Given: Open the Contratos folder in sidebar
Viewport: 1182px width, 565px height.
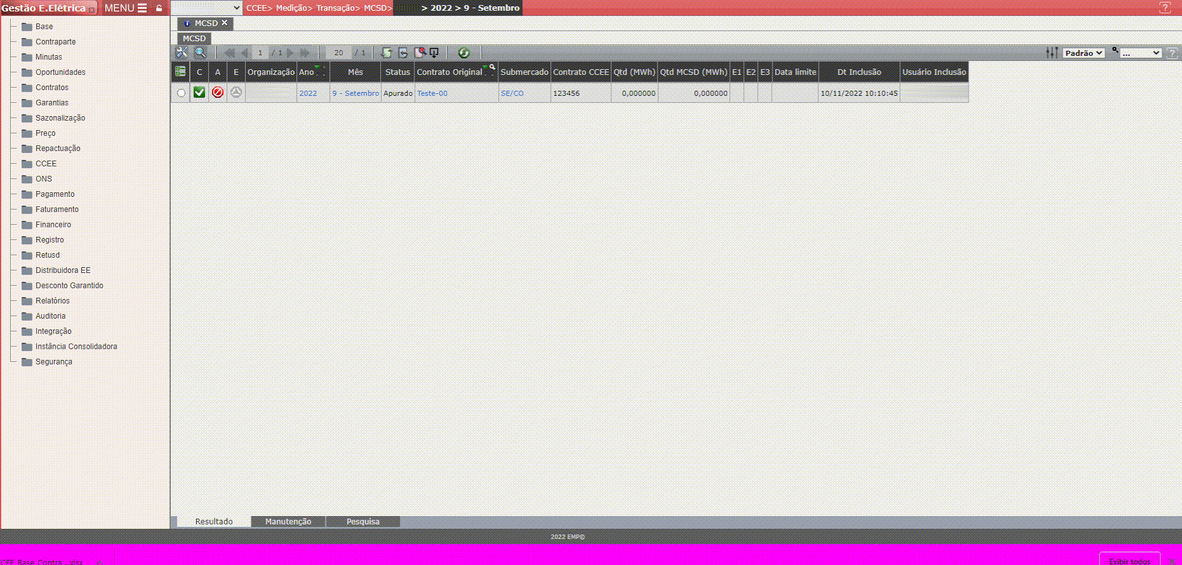Looking at the screenshot, I should pyautogui.click(x=51, y=88).
